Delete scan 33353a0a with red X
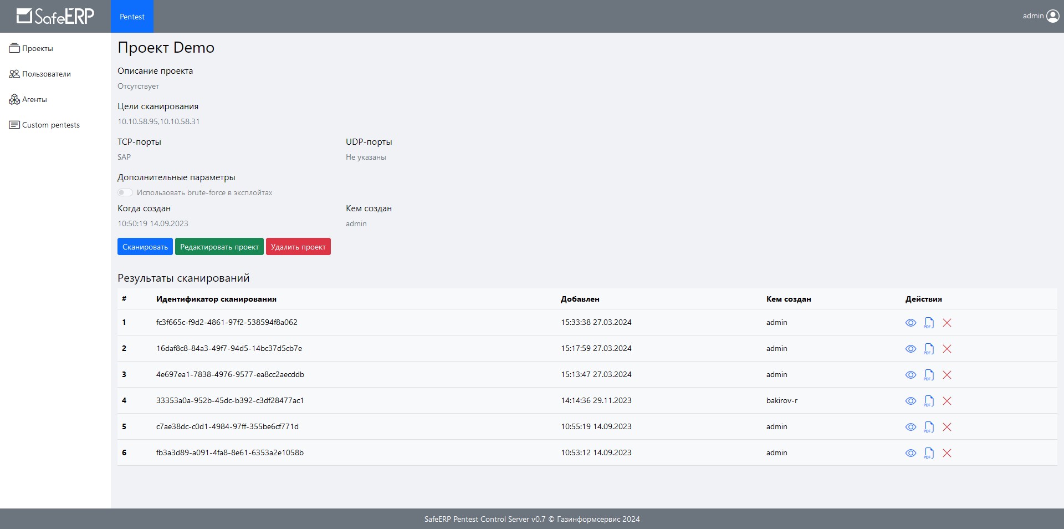This screenshot has height=529, width=1064. [947, 401]
